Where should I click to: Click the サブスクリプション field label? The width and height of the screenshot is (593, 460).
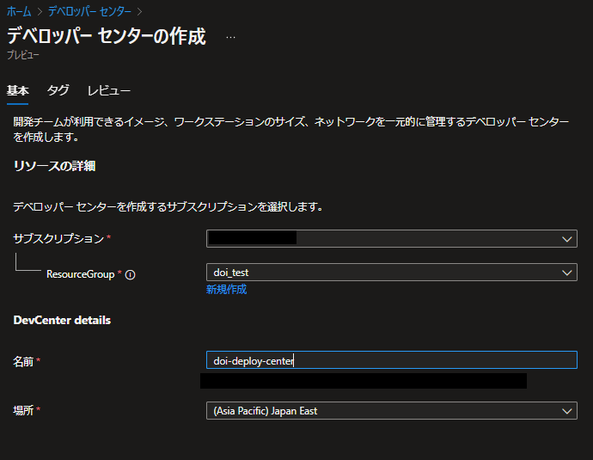tap(58, 238)
